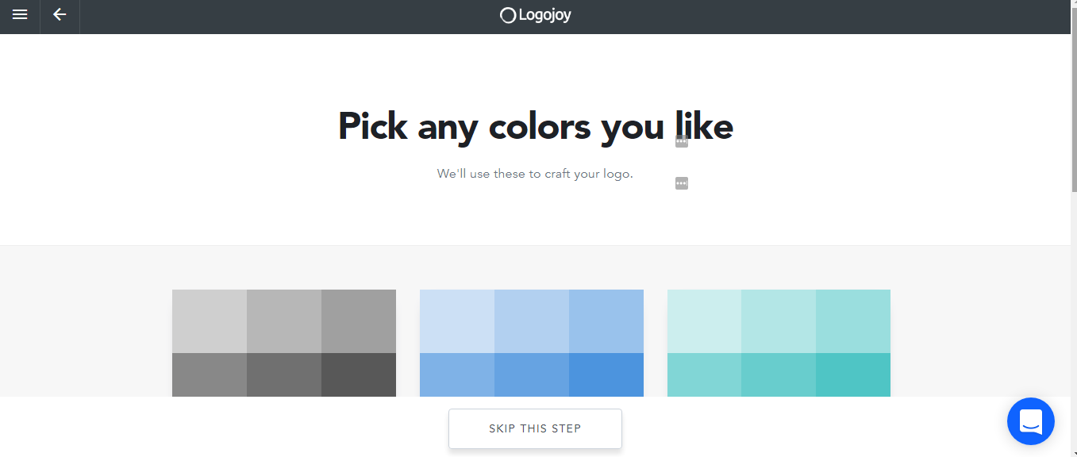Choose the lightest blue swatch

tap(457, 321)
